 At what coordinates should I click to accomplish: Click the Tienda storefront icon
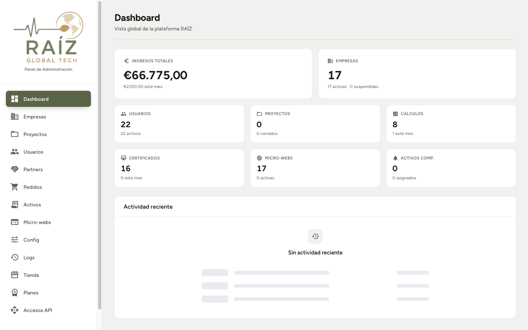pos(15,275)
